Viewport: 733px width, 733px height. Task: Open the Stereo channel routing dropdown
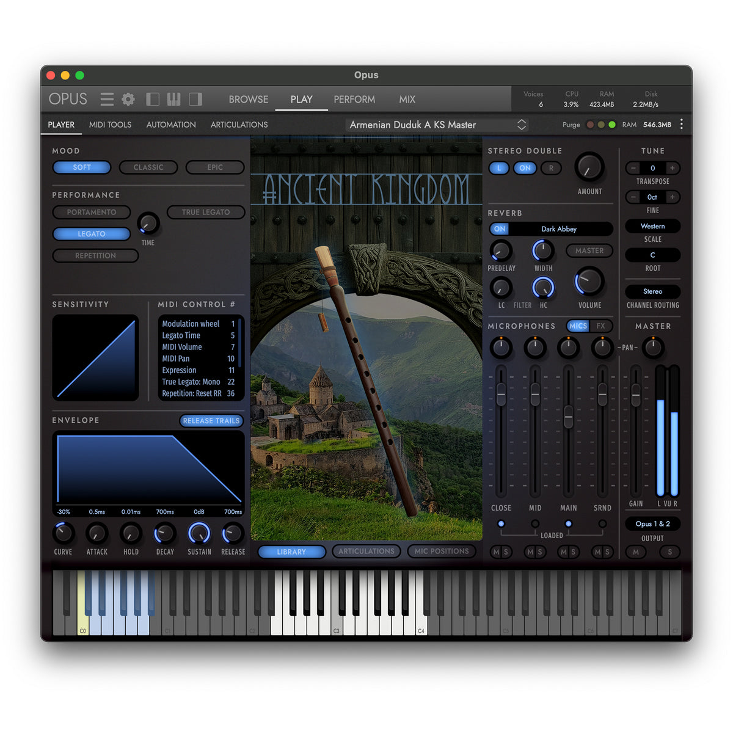tap(653, 291)
